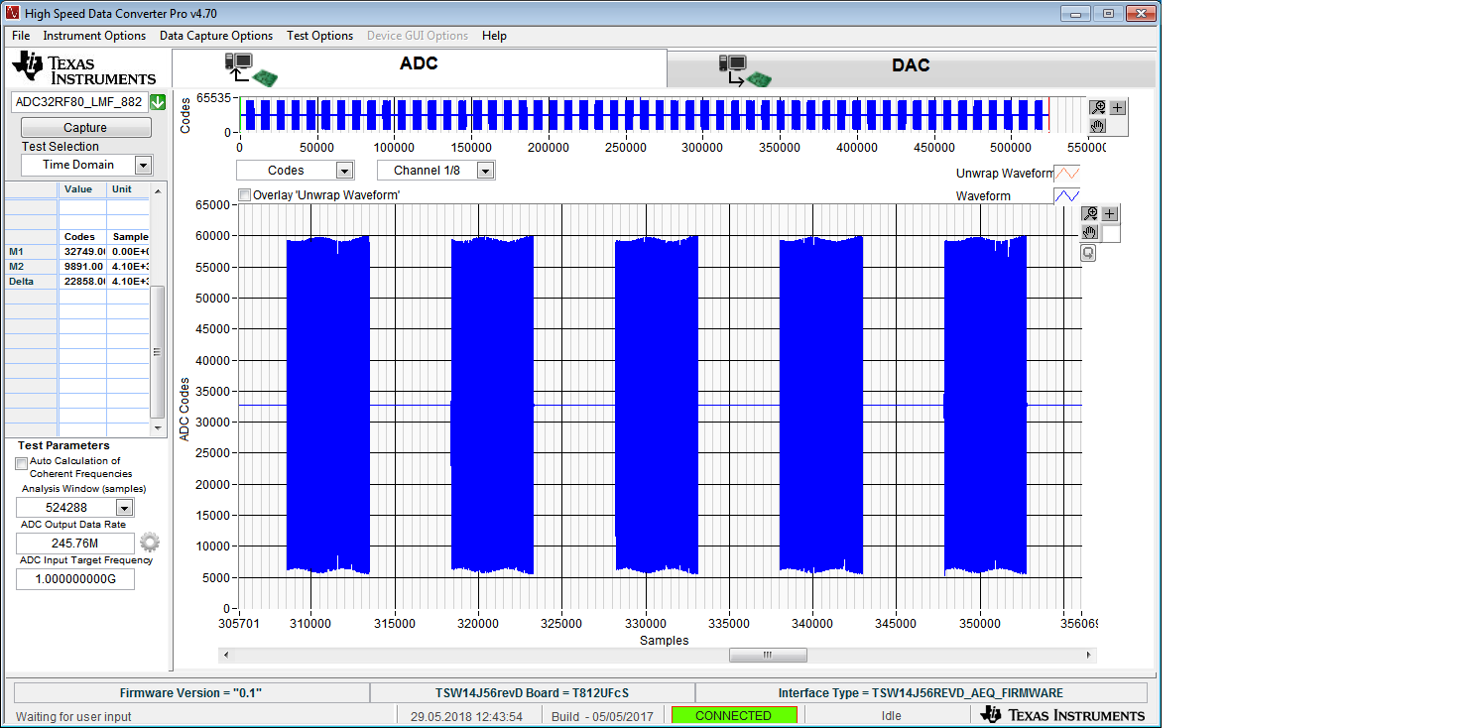Click the Test Parameters heading
Viewport: 1476px width, 728px height.
point(63,445)
